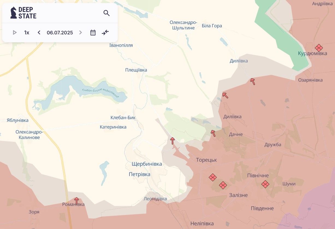This screenshot has width=335, height=229.
Task: Click the Щербинівка town label
Action: coord(147,164)
